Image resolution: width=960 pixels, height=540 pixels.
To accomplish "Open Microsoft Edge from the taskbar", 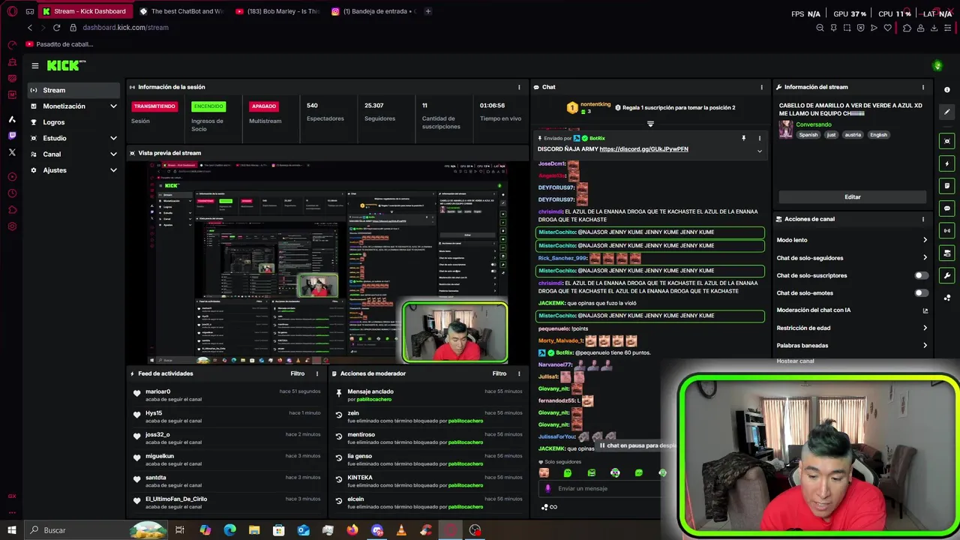I will 229,530.
